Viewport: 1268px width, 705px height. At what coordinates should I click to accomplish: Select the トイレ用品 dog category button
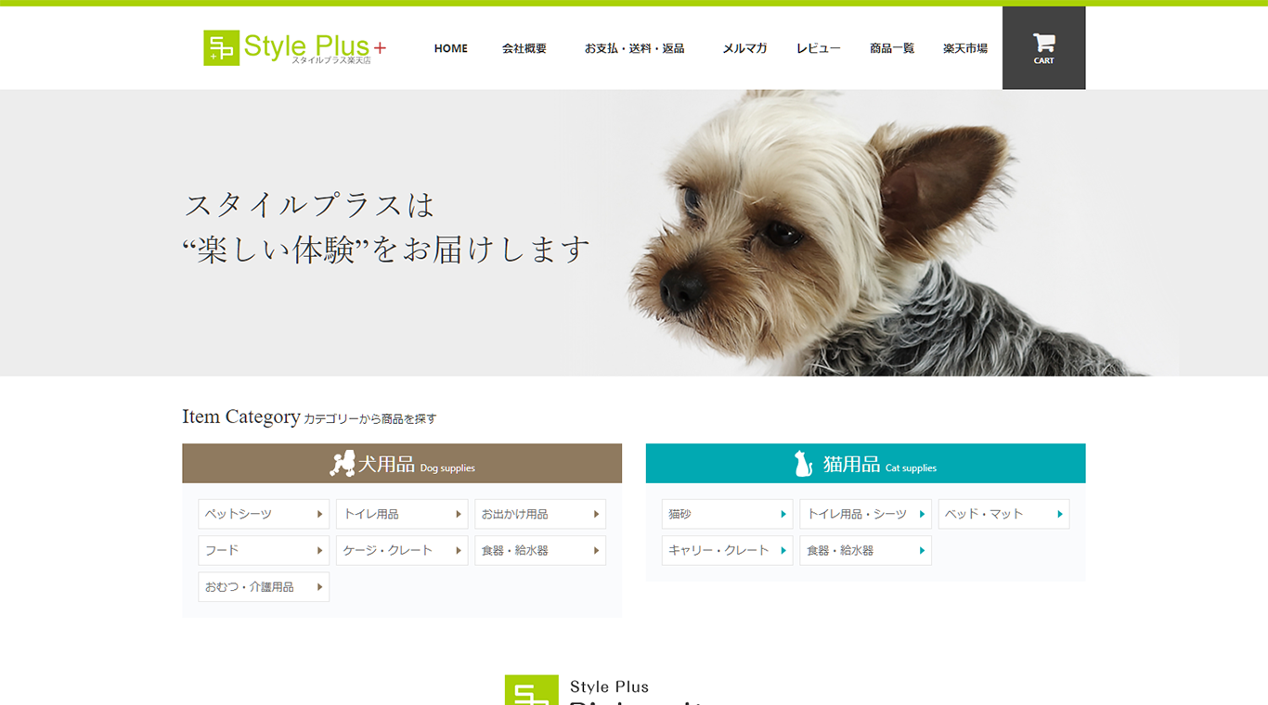[x=402, y=514]
